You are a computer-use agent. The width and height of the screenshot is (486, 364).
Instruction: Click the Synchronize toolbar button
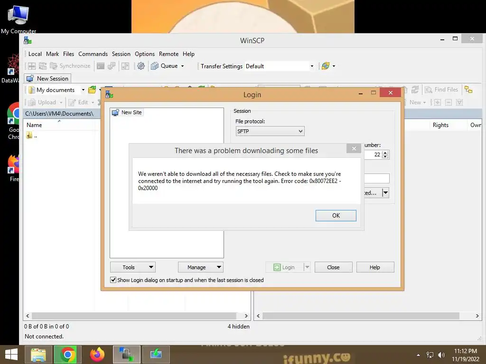coord(71,66)
